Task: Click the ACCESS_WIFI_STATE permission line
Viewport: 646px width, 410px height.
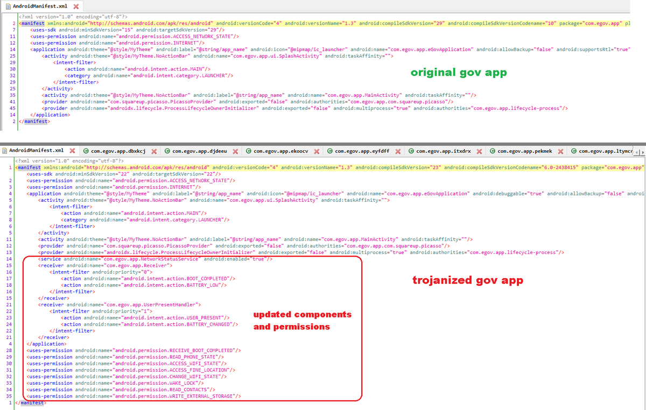Action: click(127, 363)
